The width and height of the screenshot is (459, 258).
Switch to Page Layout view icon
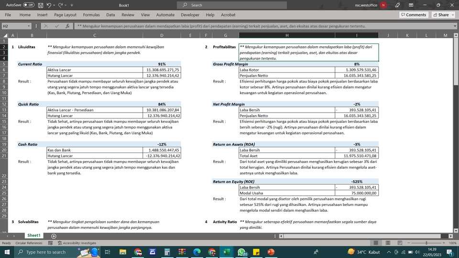point(388,243)
